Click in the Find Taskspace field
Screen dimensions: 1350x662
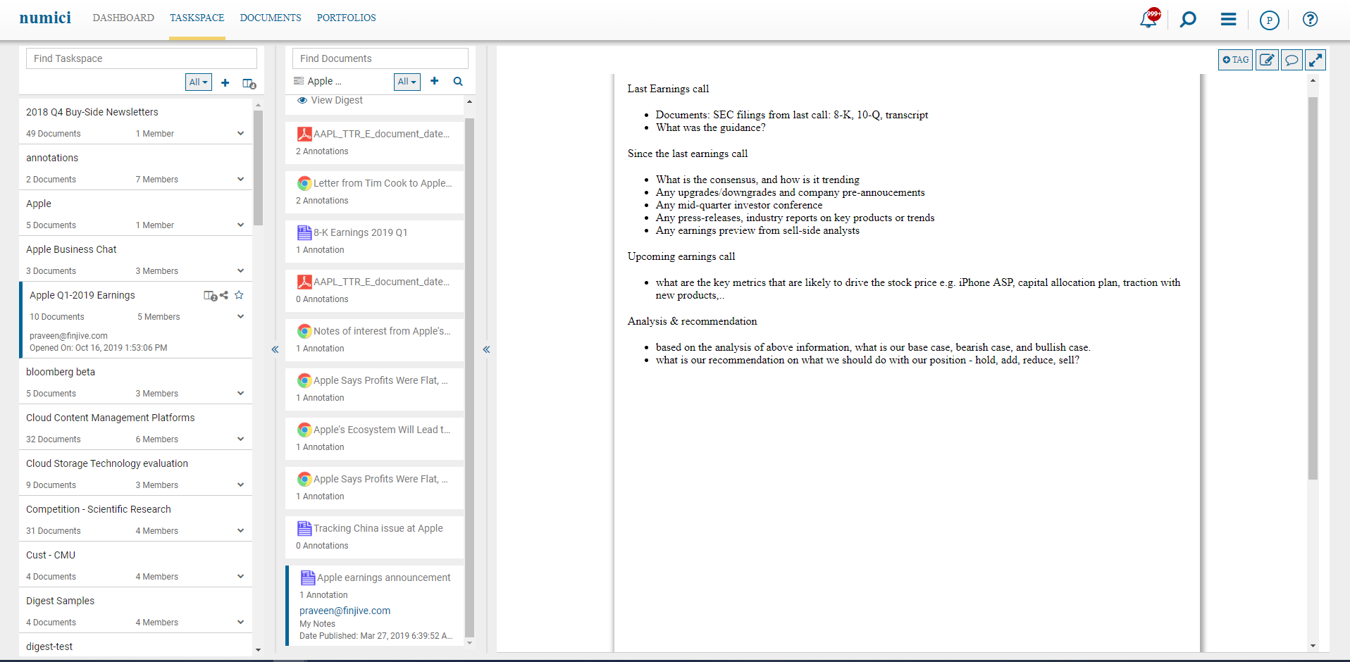click(x=141, y=58)
